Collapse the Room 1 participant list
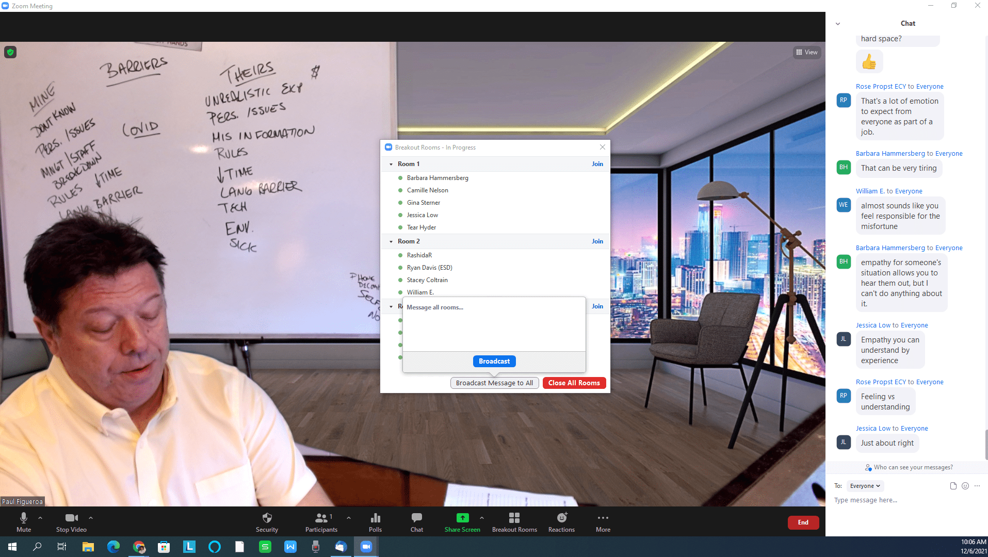This screenshot has width=988, height=557. (391, 164)
